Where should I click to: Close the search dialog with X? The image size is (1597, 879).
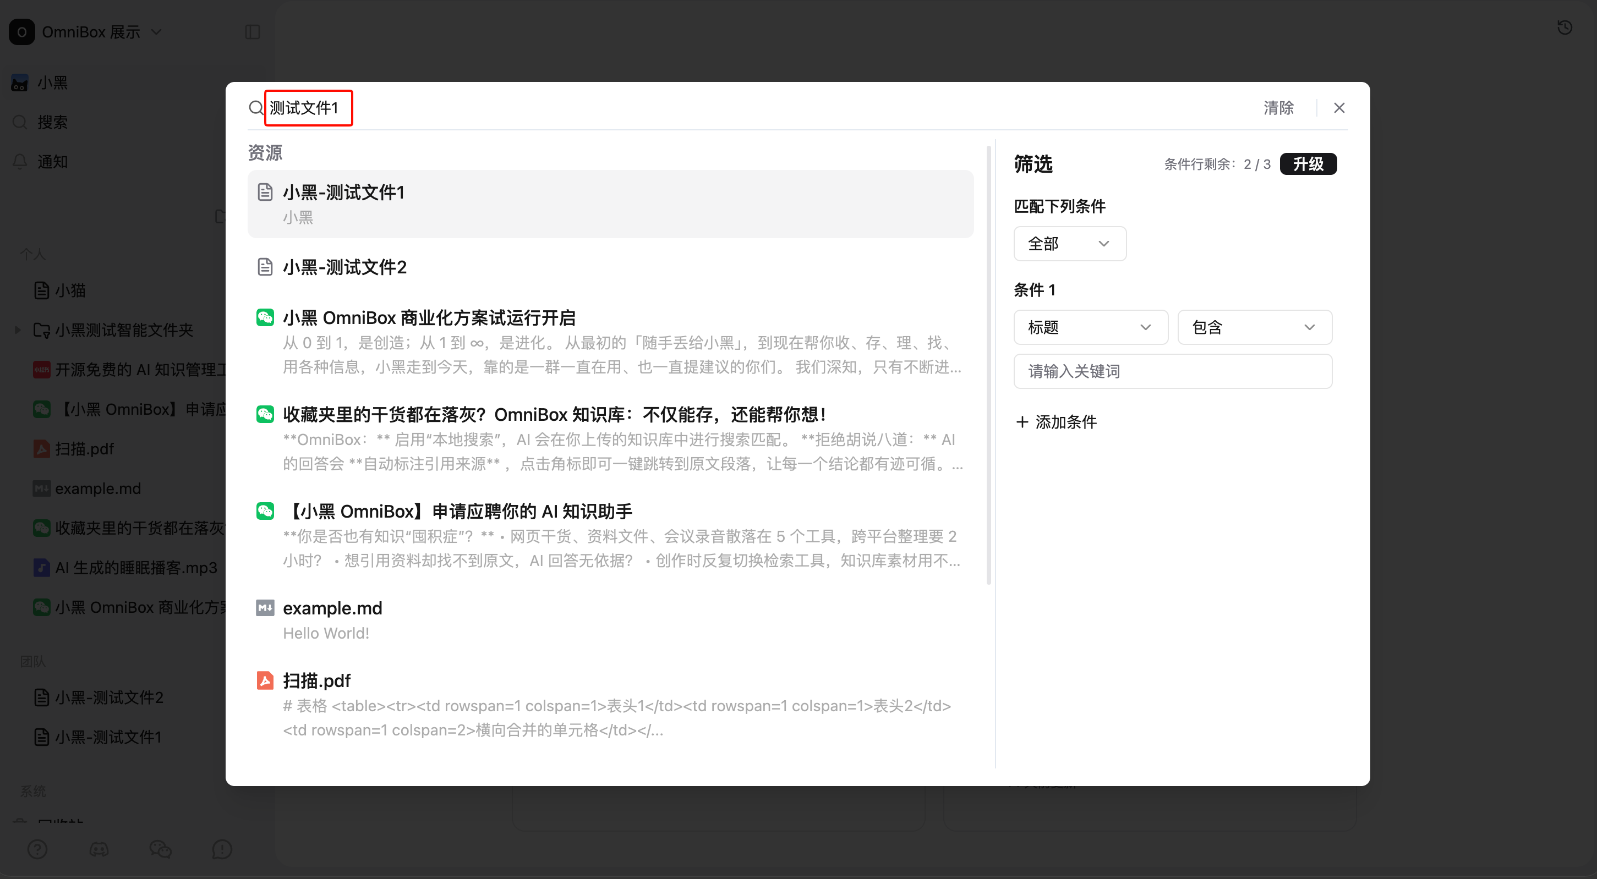1339,108
